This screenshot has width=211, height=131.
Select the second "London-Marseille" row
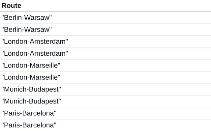coord(31,77)
